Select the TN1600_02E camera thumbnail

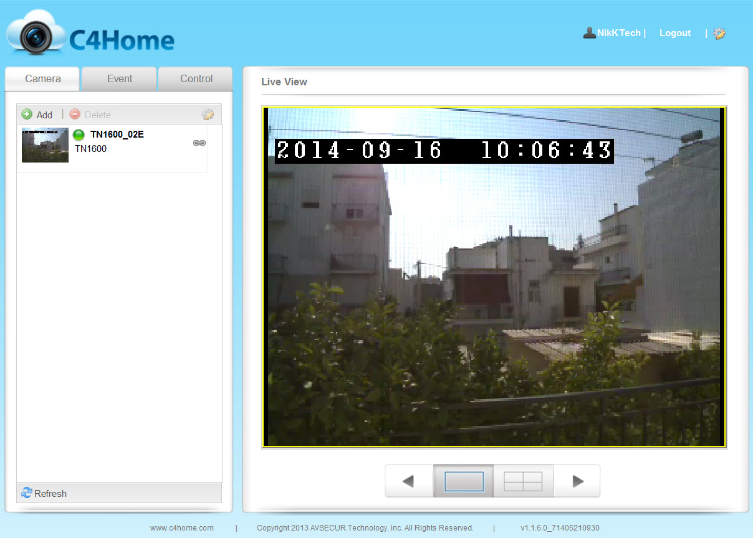pyautogui.click(x=45, y=145)
